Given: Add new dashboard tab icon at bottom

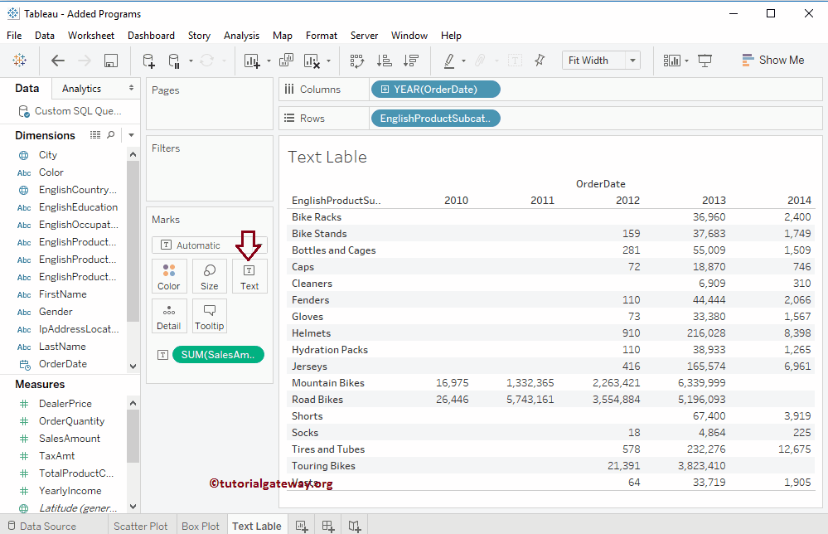Looking at the screenshot, I should click(x=328, y=526).
